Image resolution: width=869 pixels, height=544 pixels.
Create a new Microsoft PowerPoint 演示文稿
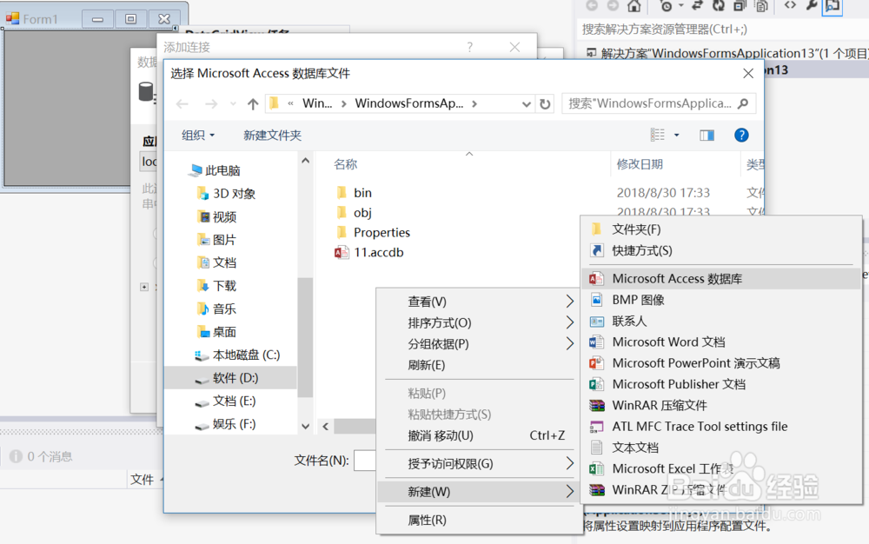click(x=721, y=363)
